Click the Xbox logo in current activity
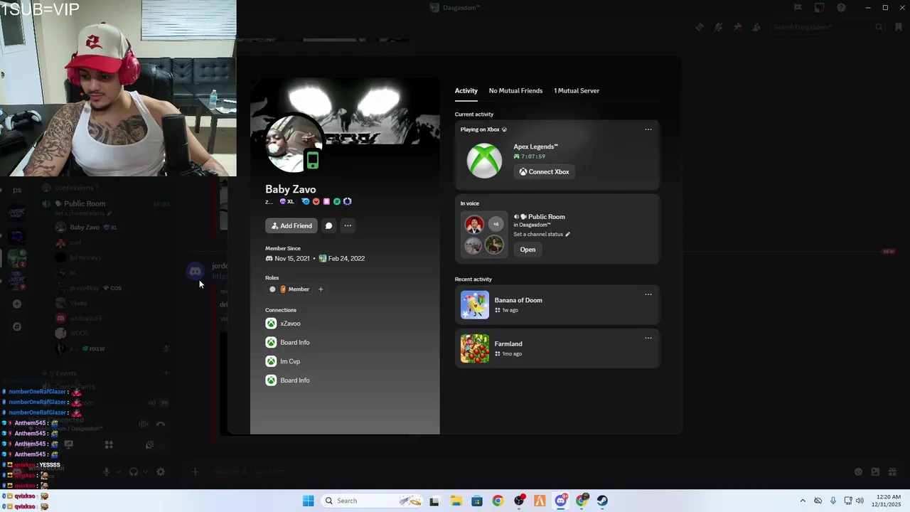910x512 pixels. pyautogui.click(x=484, y=161)
